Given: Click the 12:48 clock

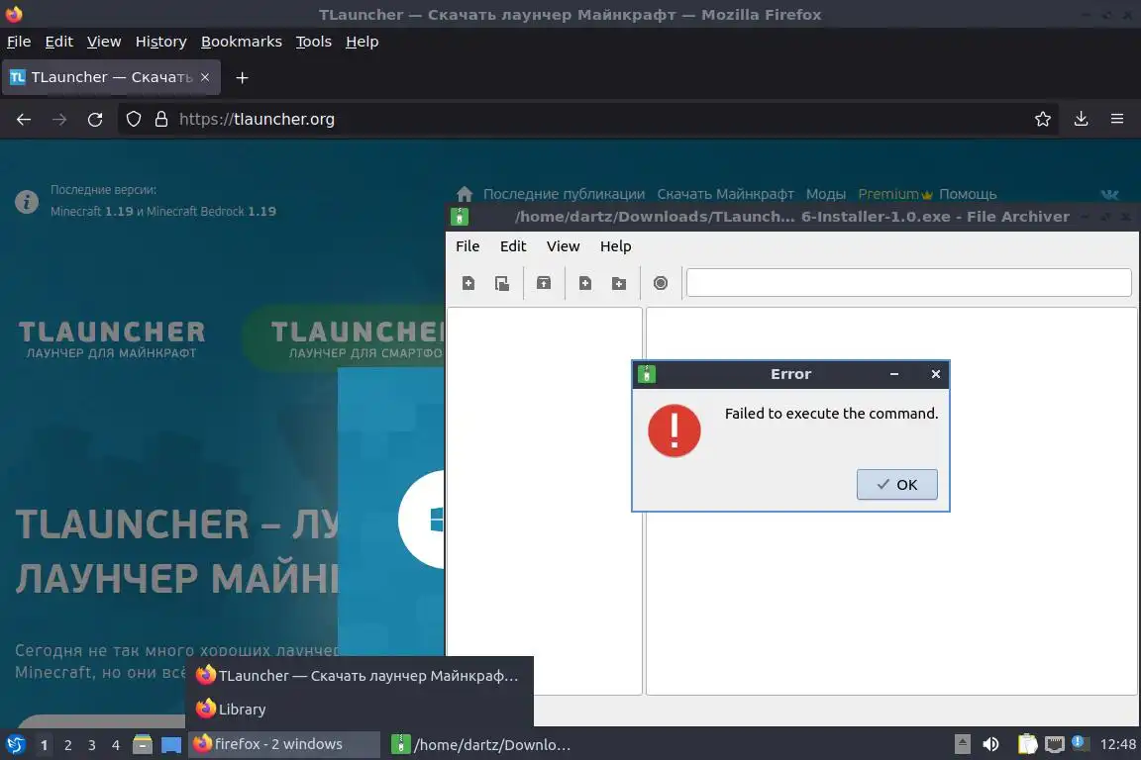Looking at the screenshot, I should click(1117, 744).
